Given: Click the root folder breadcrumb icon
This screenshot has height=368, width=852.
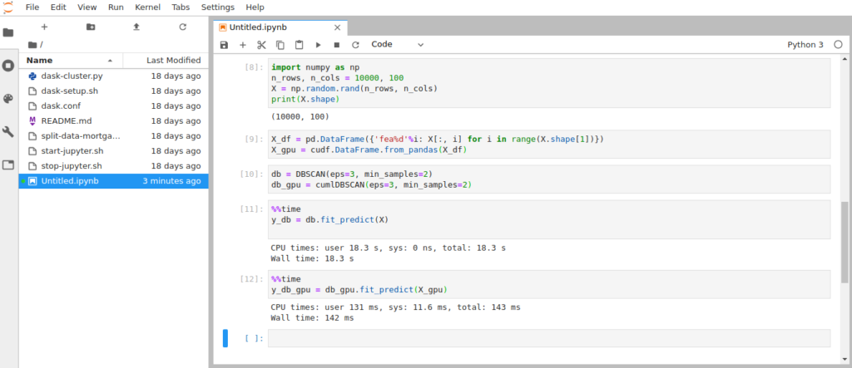Looking at the screenshot, I should (x=32, y=45).
